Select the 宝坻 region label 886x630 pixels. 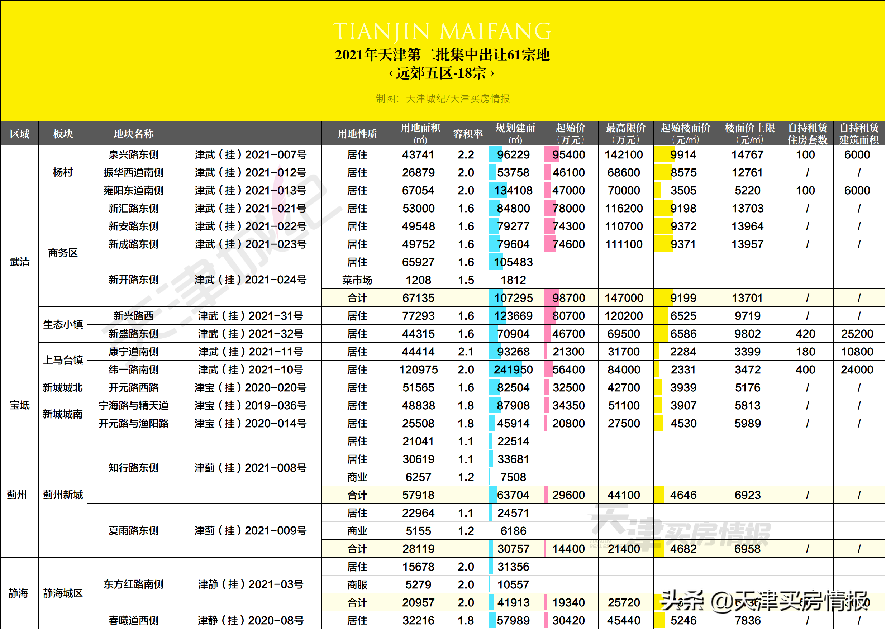coord(19,405)
